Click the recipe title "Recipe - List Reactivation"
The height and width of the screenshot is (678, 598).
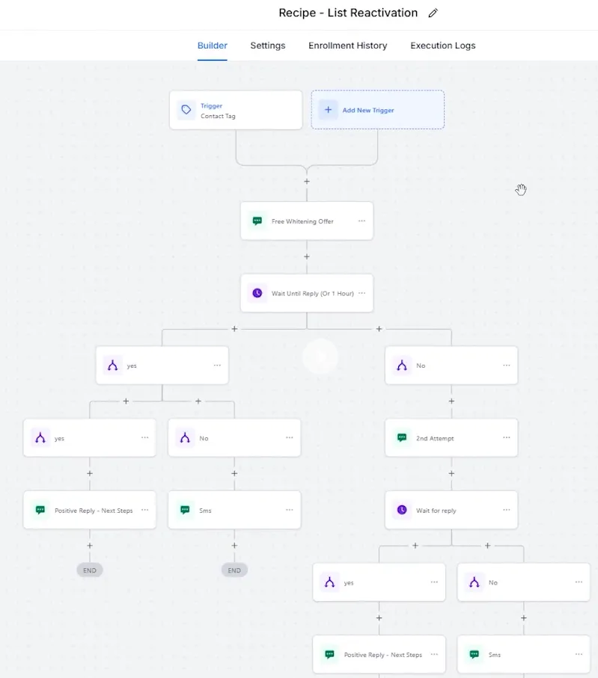[348, 13]
